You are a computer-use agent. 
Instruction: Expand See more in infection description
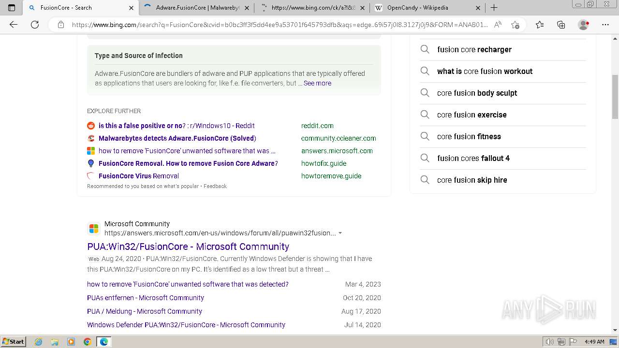click(317, 83)
